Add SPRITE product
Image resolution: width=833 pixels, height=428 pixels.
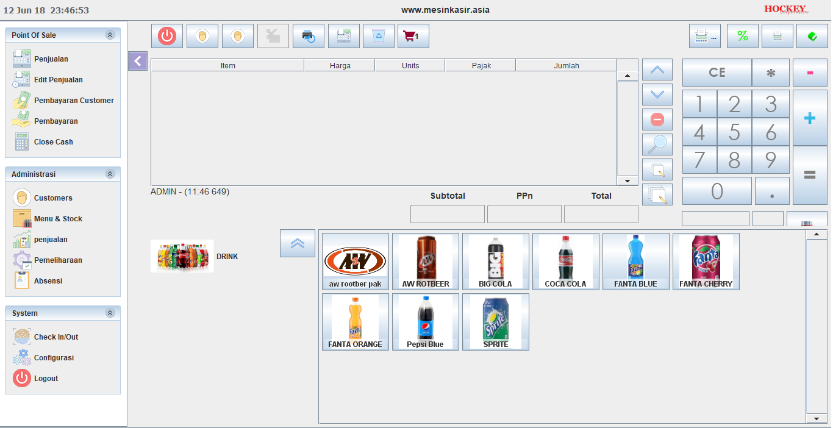tap(496, 322)
